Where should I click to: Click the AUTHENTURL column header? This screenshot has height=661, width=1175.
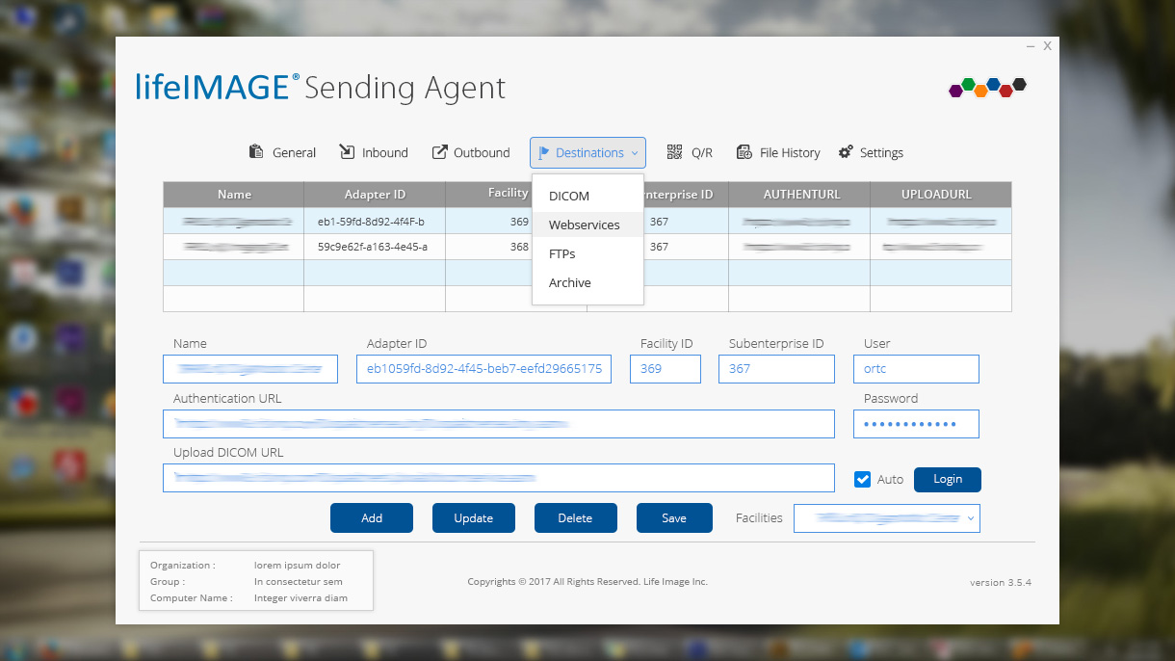click(x=799, y=195)
